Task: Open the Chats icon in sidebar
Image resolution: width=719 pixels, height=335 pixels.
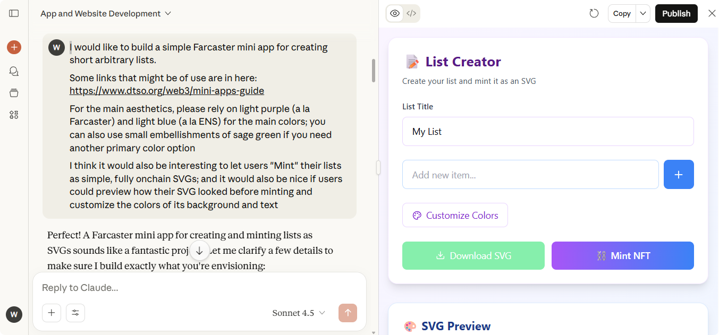Action: click(14, 71)
